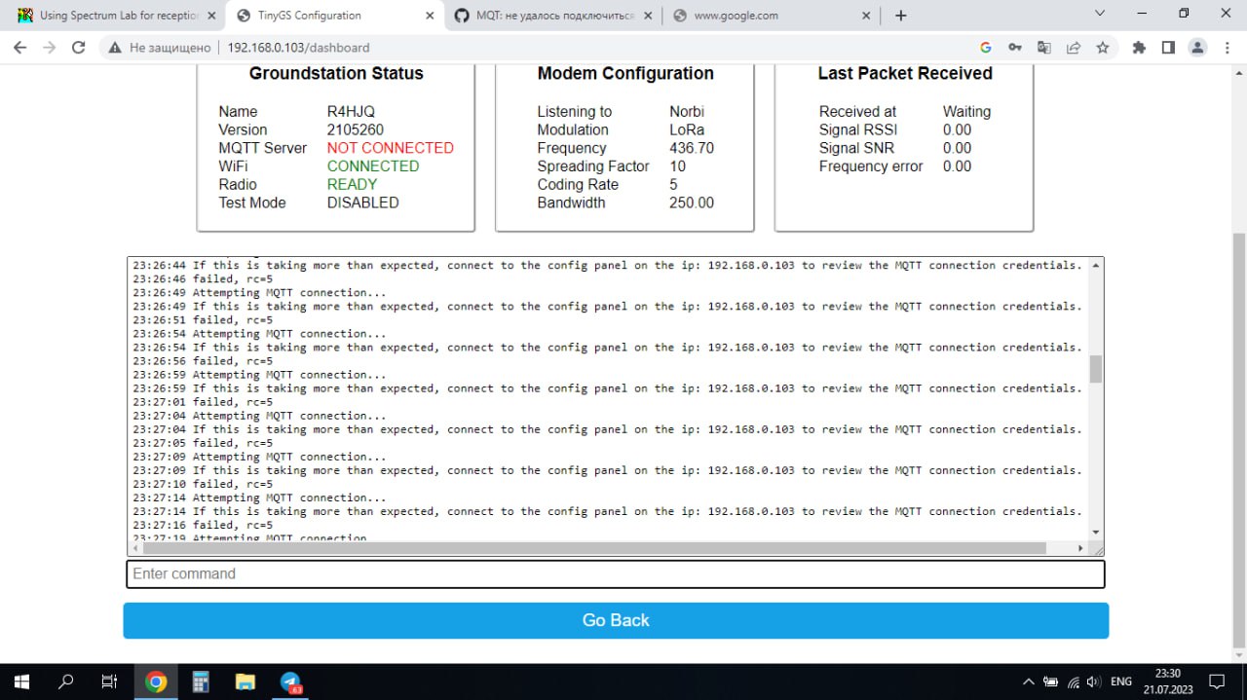Open the saved passwords key icon
This screenshot has width=1247, height=700.
1014,47
